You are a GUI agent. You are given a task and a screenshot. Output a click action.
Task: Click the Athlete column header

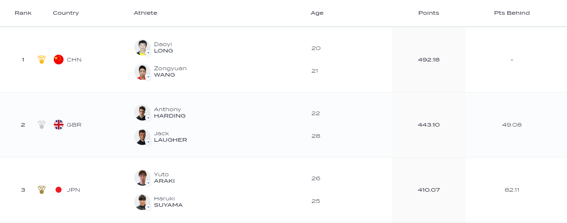[145, 13]
